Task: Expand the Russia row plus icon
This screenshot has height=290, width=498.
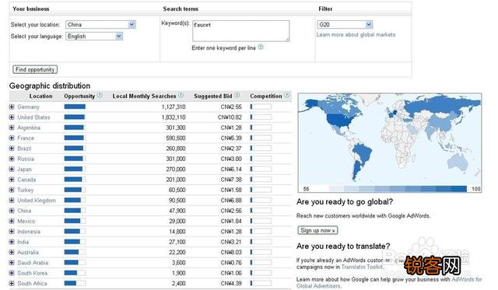Action: pyautogui.click(x=12, y=159)
